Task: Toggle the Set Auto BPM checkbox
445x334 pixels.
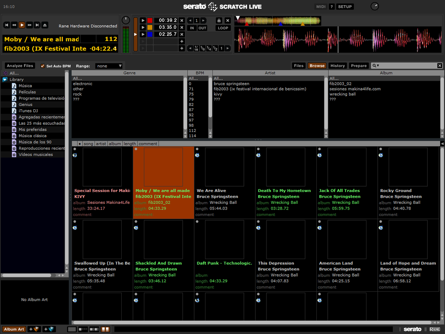Action: (x=43, y=66)
